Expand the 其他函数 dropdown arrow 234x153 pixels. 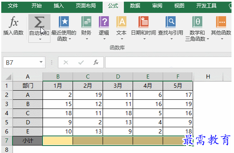click(x=222, y=39)
